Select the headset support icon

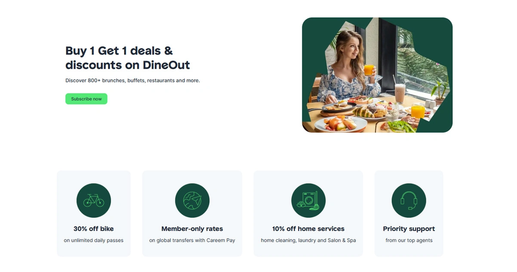coord(409,200)
